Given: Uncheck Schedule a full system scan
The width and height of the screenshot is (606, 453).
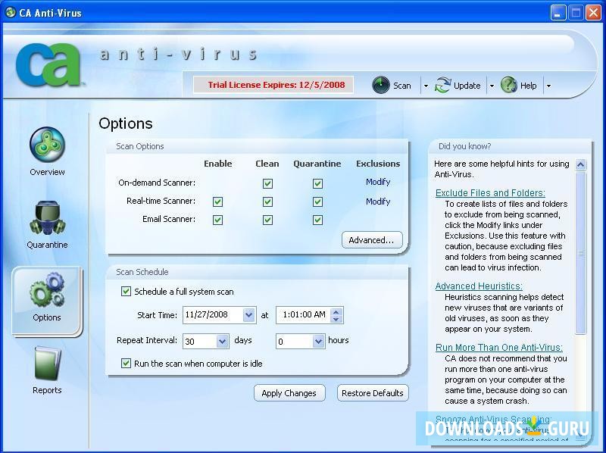Looking at the screenshot, I should click(126, 291).
